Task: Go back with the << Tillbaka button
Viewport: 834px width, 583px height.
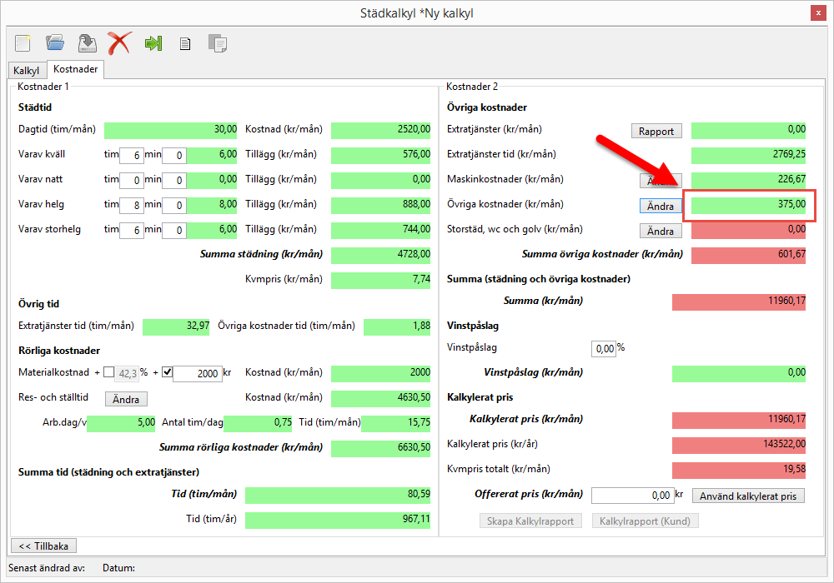Action: (43, 546)
